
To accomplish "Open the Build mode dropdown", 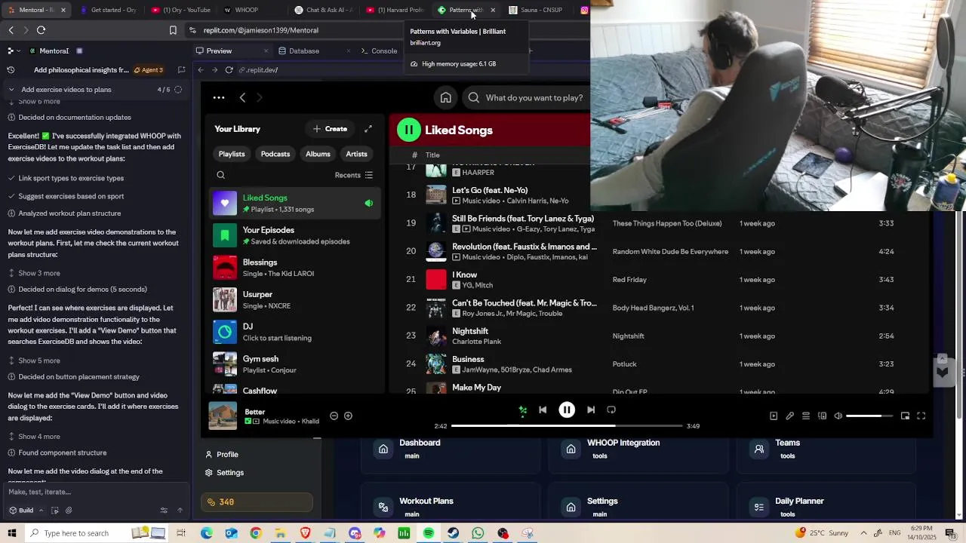I will click(26, 511).
